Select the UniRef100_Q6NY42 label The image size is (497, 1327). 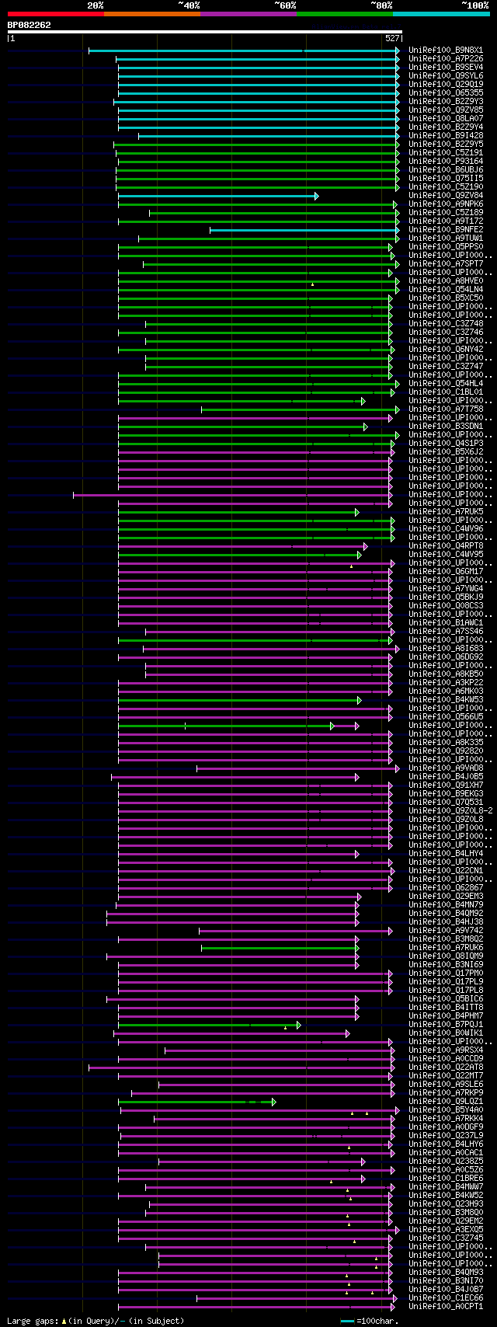pyautogui.click(x=446, y=350)
